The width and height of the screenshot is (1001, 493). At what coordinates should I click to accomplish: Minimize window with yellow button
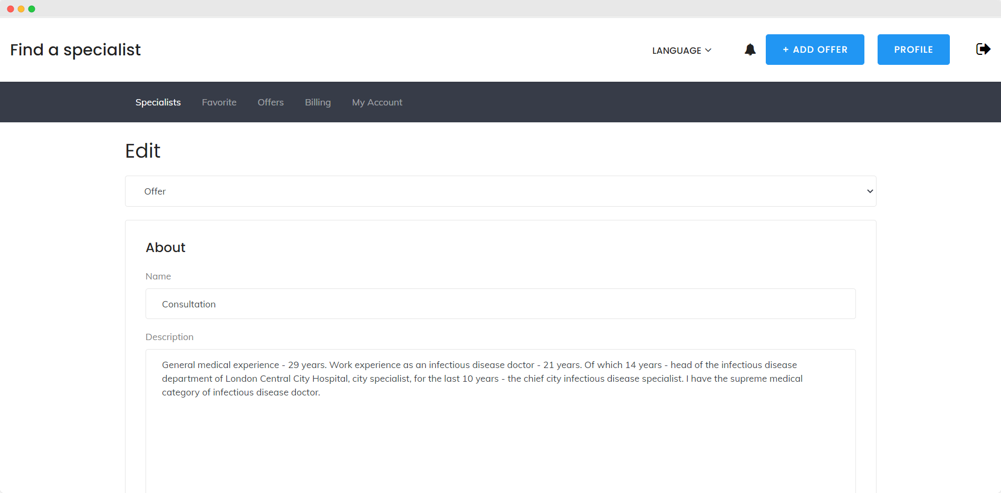click(x=21, y=9)
